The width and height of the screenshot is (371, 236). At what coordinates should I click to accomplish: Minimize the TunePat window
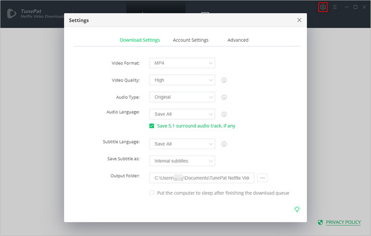347,7
